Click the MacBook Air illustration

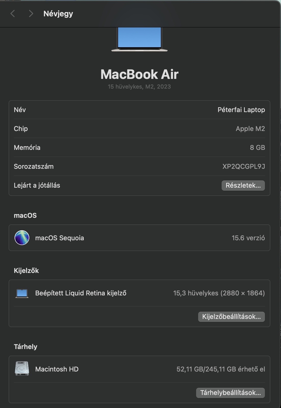(x=139, y=39)
